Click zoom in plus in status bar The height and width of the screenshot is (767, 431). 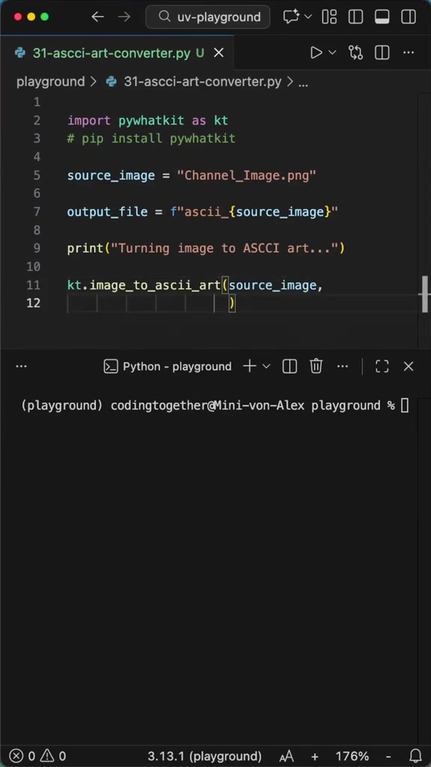point(315,756)
